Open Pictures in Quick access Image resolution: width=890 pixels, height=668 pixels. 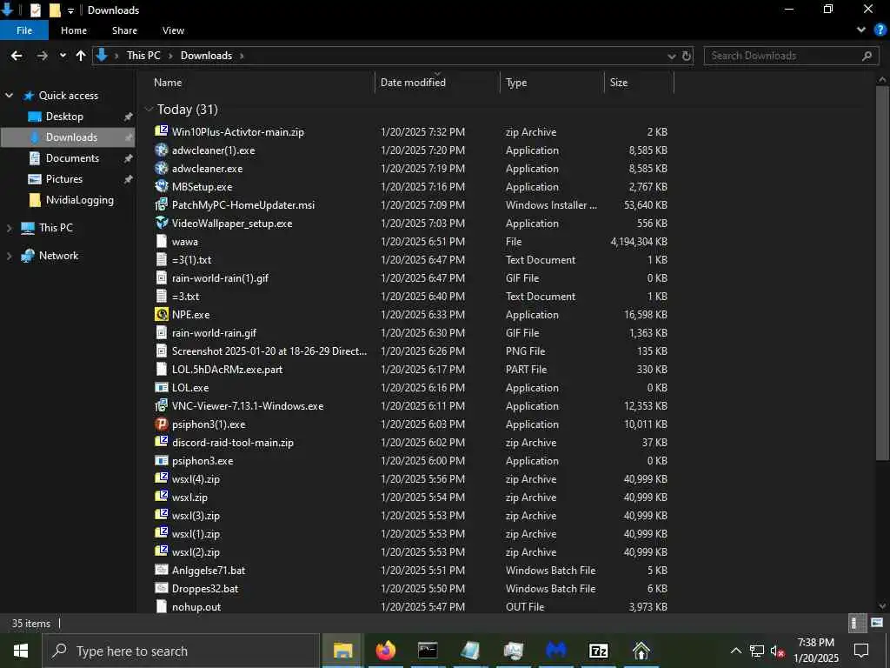[x=64, y=179]
